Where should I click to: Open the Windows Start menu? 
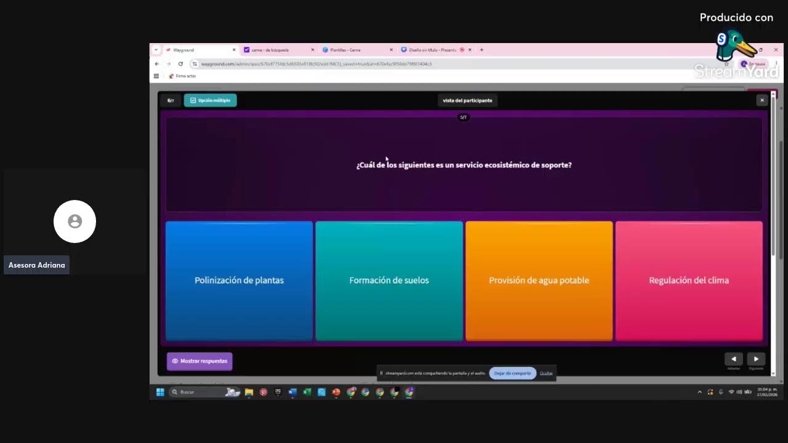(160, 392)
